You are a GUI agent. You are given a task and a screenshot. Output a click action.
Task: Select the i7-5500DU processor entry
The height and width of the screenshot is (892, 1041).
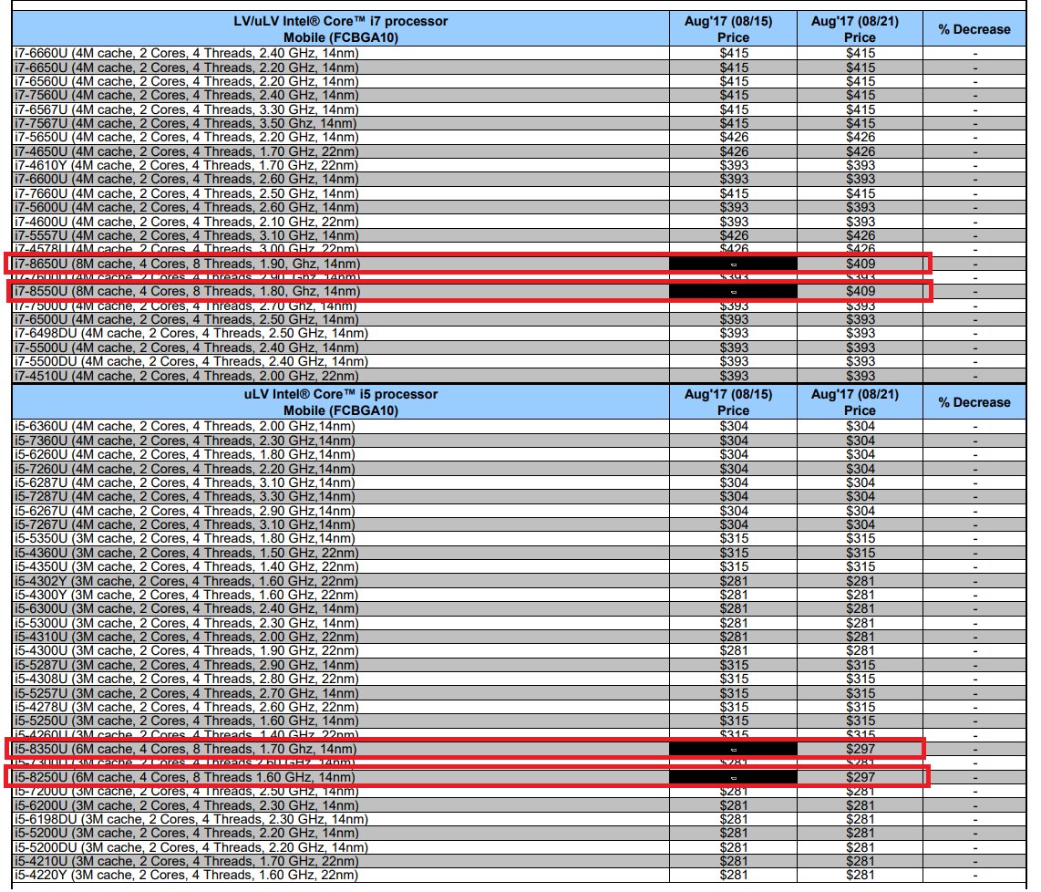191,362
